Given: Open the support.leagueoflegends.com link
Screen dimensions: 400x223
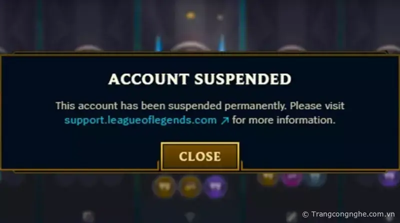Looking at the screenshot, I should click(140, 120).
